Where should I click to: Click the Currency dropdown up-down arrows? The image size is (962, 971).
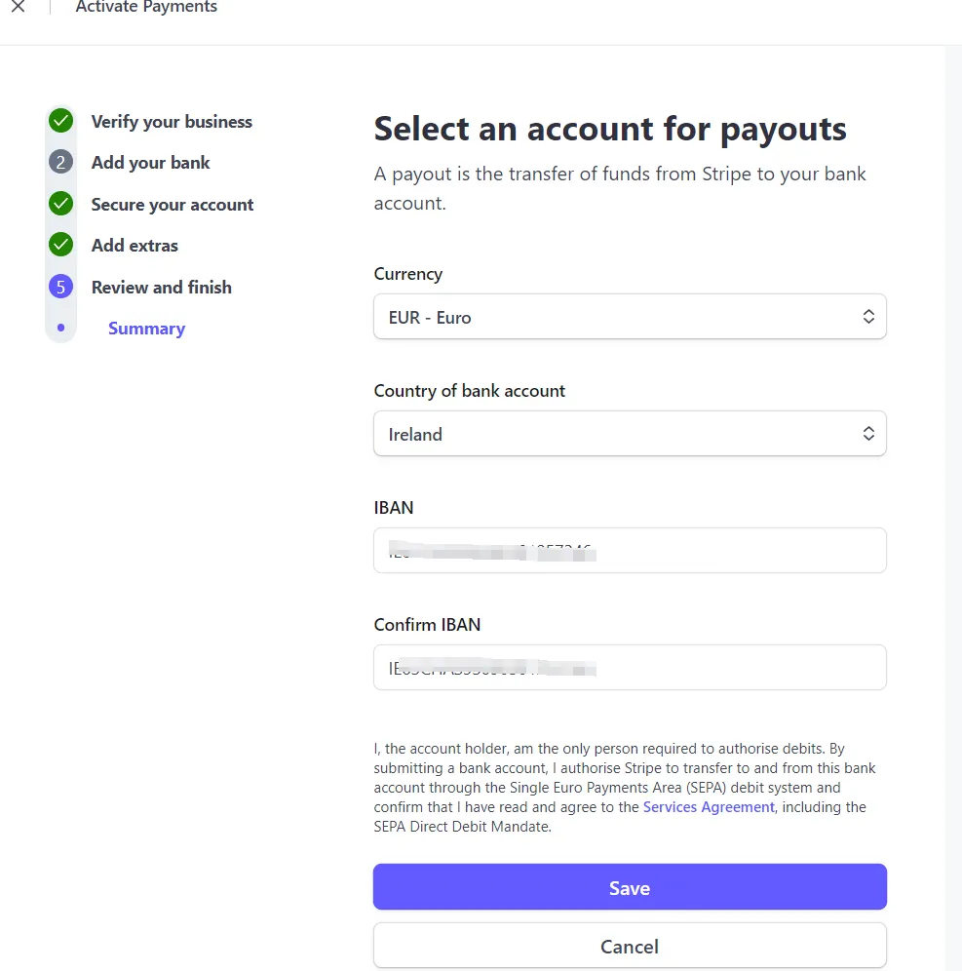[x=868, y=317]
